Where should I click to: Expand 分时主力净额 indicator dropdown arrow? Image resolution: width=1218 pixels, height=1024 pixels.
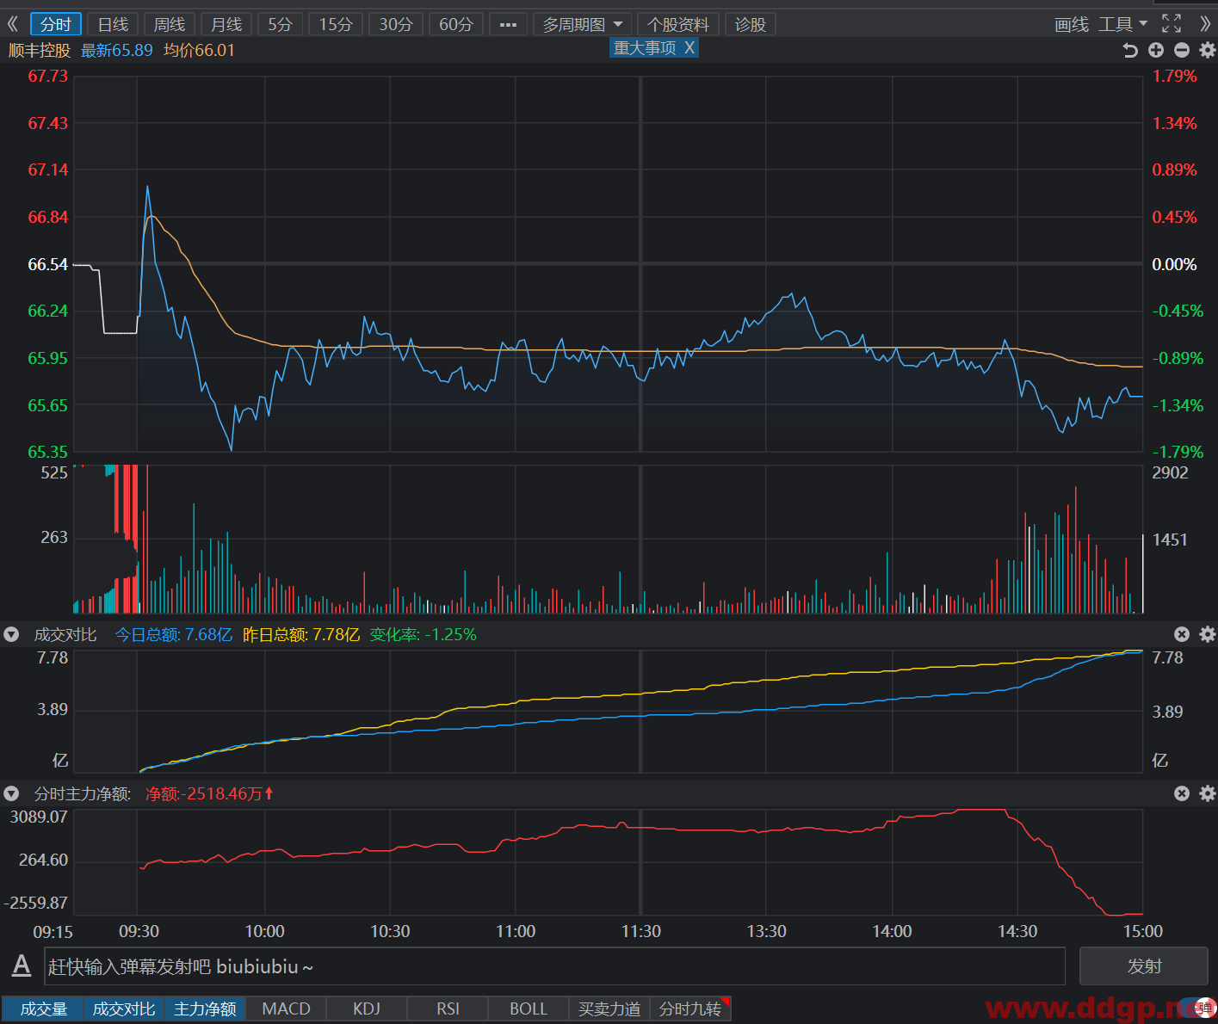point(11,793)
